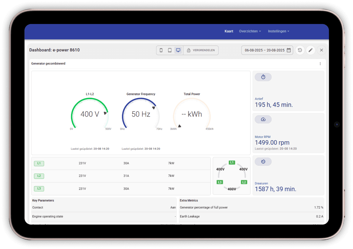353x249 pixels.
Task: Click the L3 badge inside the voltage diagram
Action: [220, 182]
